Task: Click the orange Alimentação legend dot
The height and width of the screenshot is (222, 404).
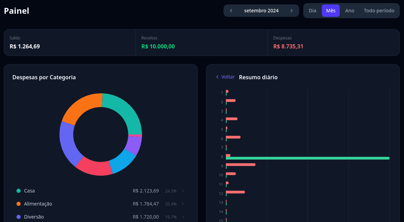Action: 19,204
